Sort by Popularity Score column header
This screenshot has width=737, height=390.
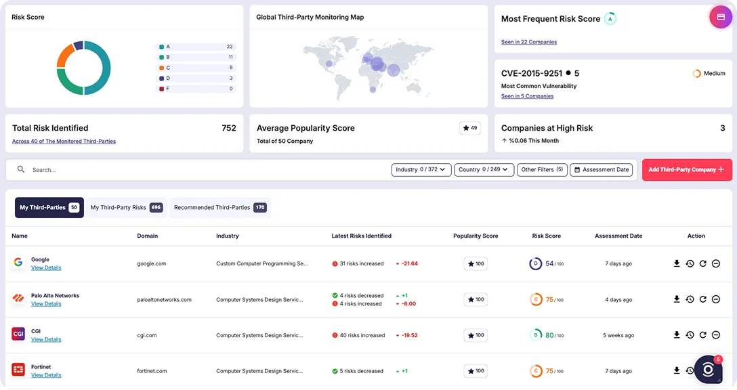pos(476,236)
